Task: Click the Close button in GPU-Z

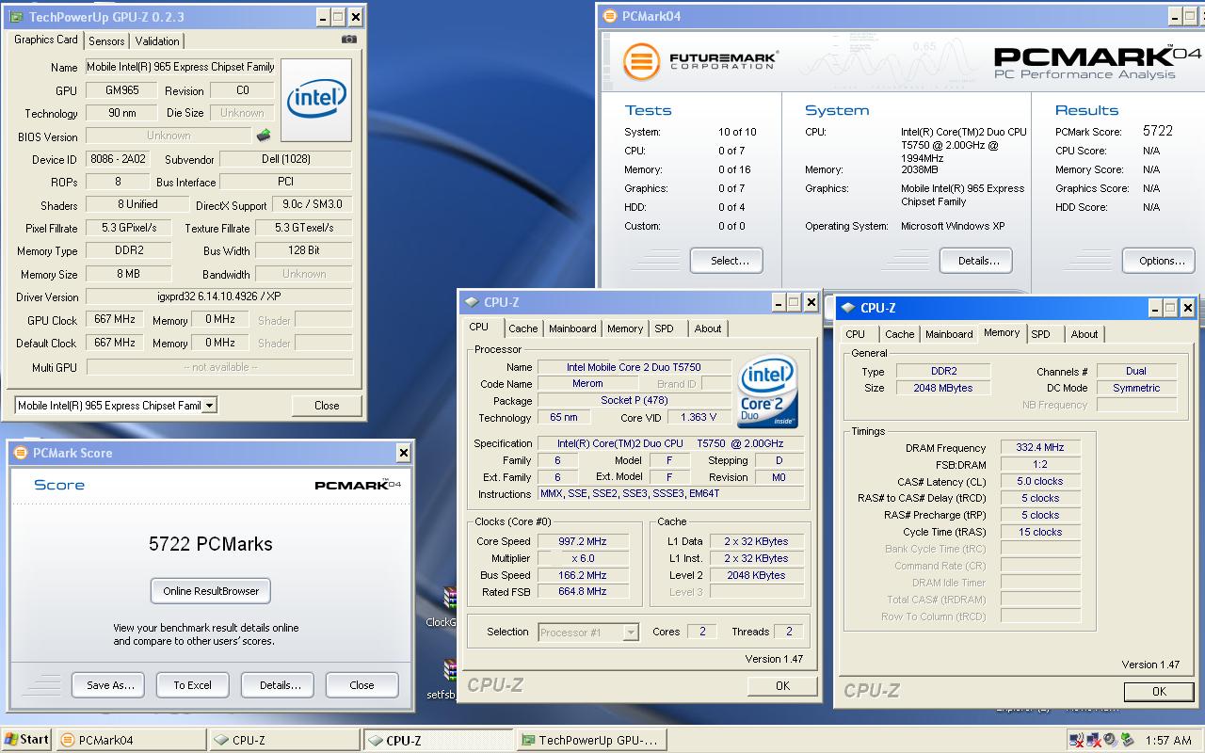Action: (x=327, y=406)
